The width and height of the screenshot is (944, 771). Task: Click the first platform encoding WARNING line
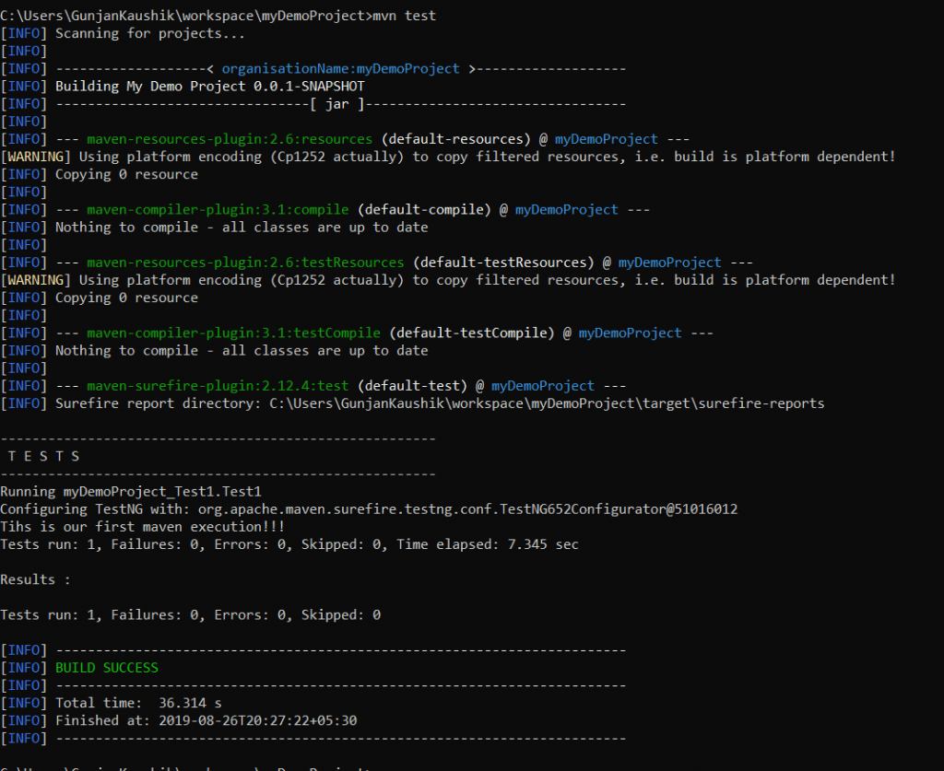448,157
